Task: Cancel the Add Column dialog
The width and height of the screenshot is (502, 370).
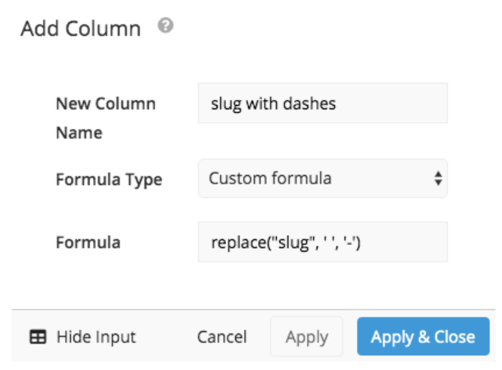Action: click(222, 336)
